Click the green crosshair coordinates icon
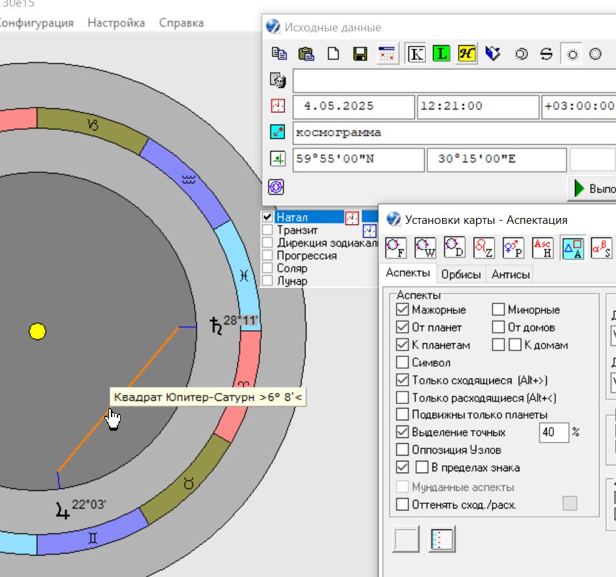 pos(278,159)
